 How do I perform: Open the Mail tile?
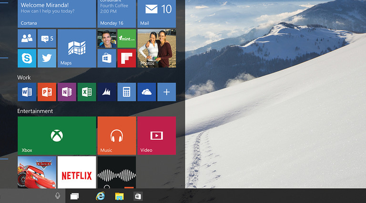(x=157, y=14)
